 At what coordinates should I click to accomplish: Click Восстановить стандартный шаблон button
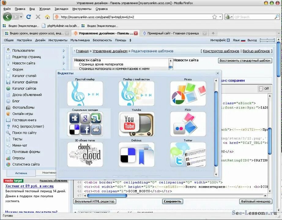(x=245, y=61)
